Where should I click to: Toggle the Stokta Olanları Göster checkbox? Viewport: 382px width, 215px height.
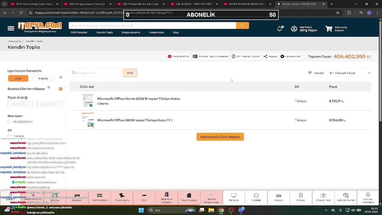pos(61,89)
